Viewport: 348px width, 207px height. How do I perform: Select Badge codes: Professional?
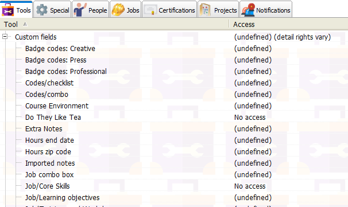click(66, 72)
